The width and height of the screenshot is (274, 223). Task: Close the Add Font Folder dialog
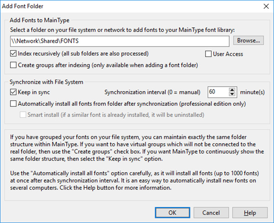(x=265, y=6)
